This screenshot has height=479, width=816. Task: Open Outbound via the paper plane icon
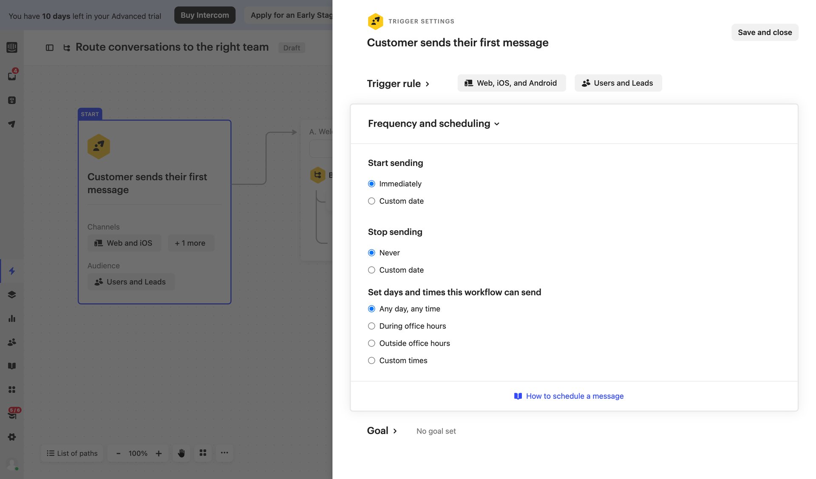pyautogui.click(x=12, y=124)
